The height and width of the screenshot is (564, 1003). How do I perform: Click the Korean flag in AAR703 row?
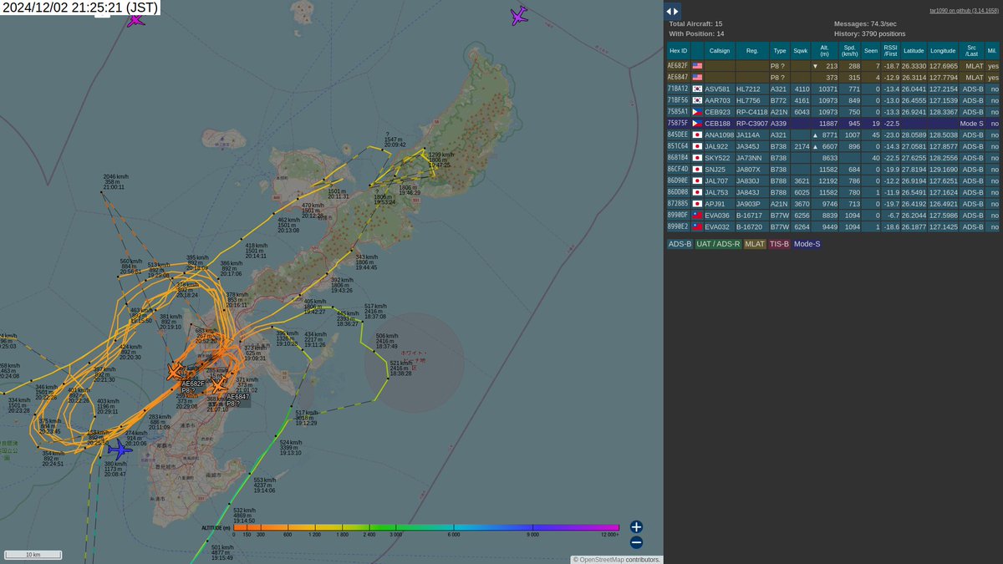pyautogui.click(x=697, y=100)
